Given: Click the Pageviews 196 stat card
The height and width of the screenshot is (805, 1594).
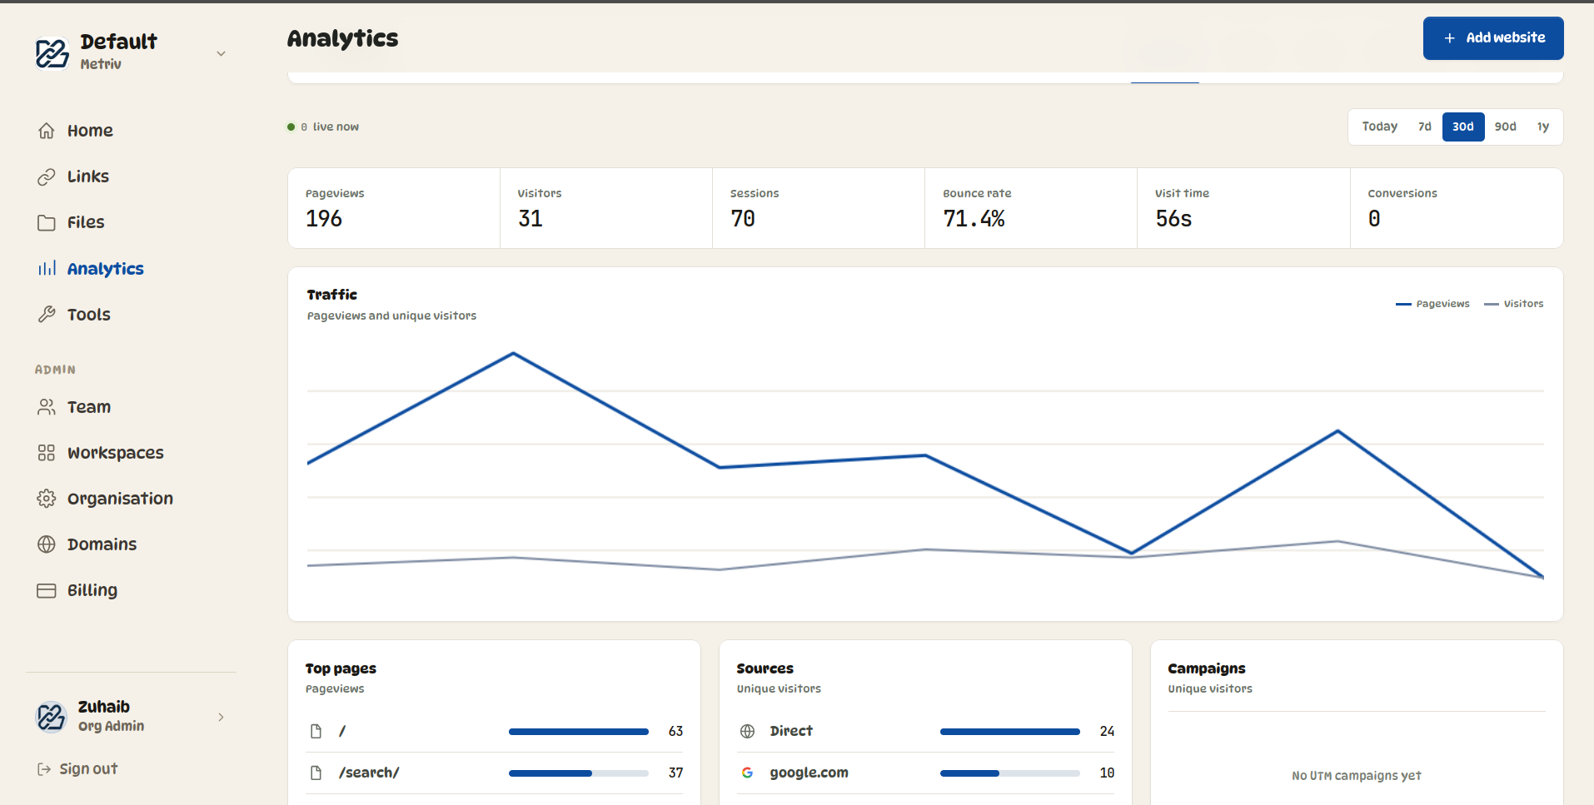Looking at the screenshot, I should pyautogui.click(x=394, y=208).
